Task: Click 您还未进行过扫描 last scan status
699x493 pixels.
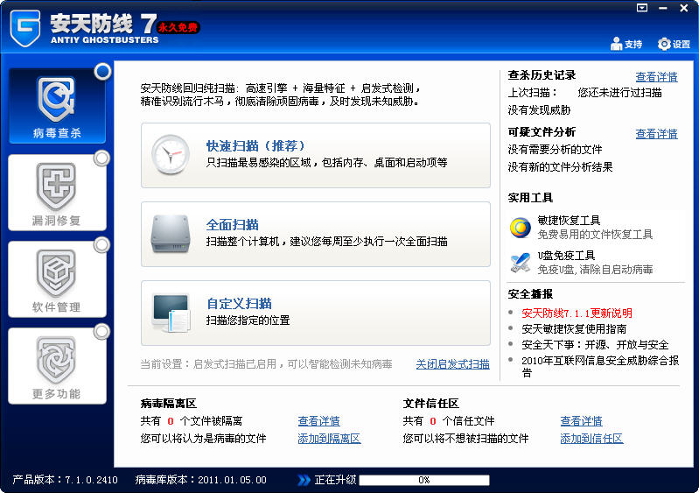Action: coord(619,92)
